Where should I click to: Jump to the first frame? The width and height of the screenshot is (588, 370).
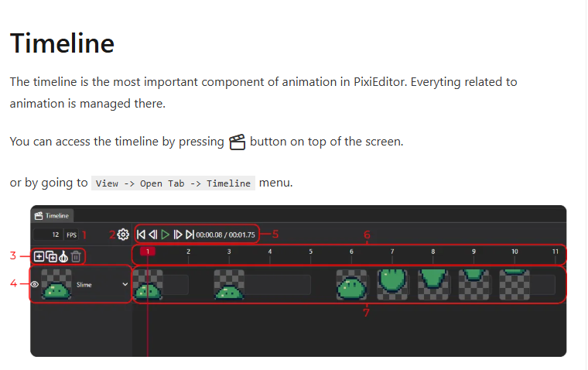tap(141, 234)
